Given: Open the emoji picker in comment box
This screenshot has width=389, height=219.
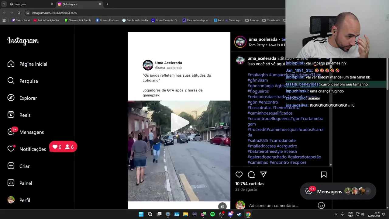Looking at the screenshot, I should coord(321,206).
